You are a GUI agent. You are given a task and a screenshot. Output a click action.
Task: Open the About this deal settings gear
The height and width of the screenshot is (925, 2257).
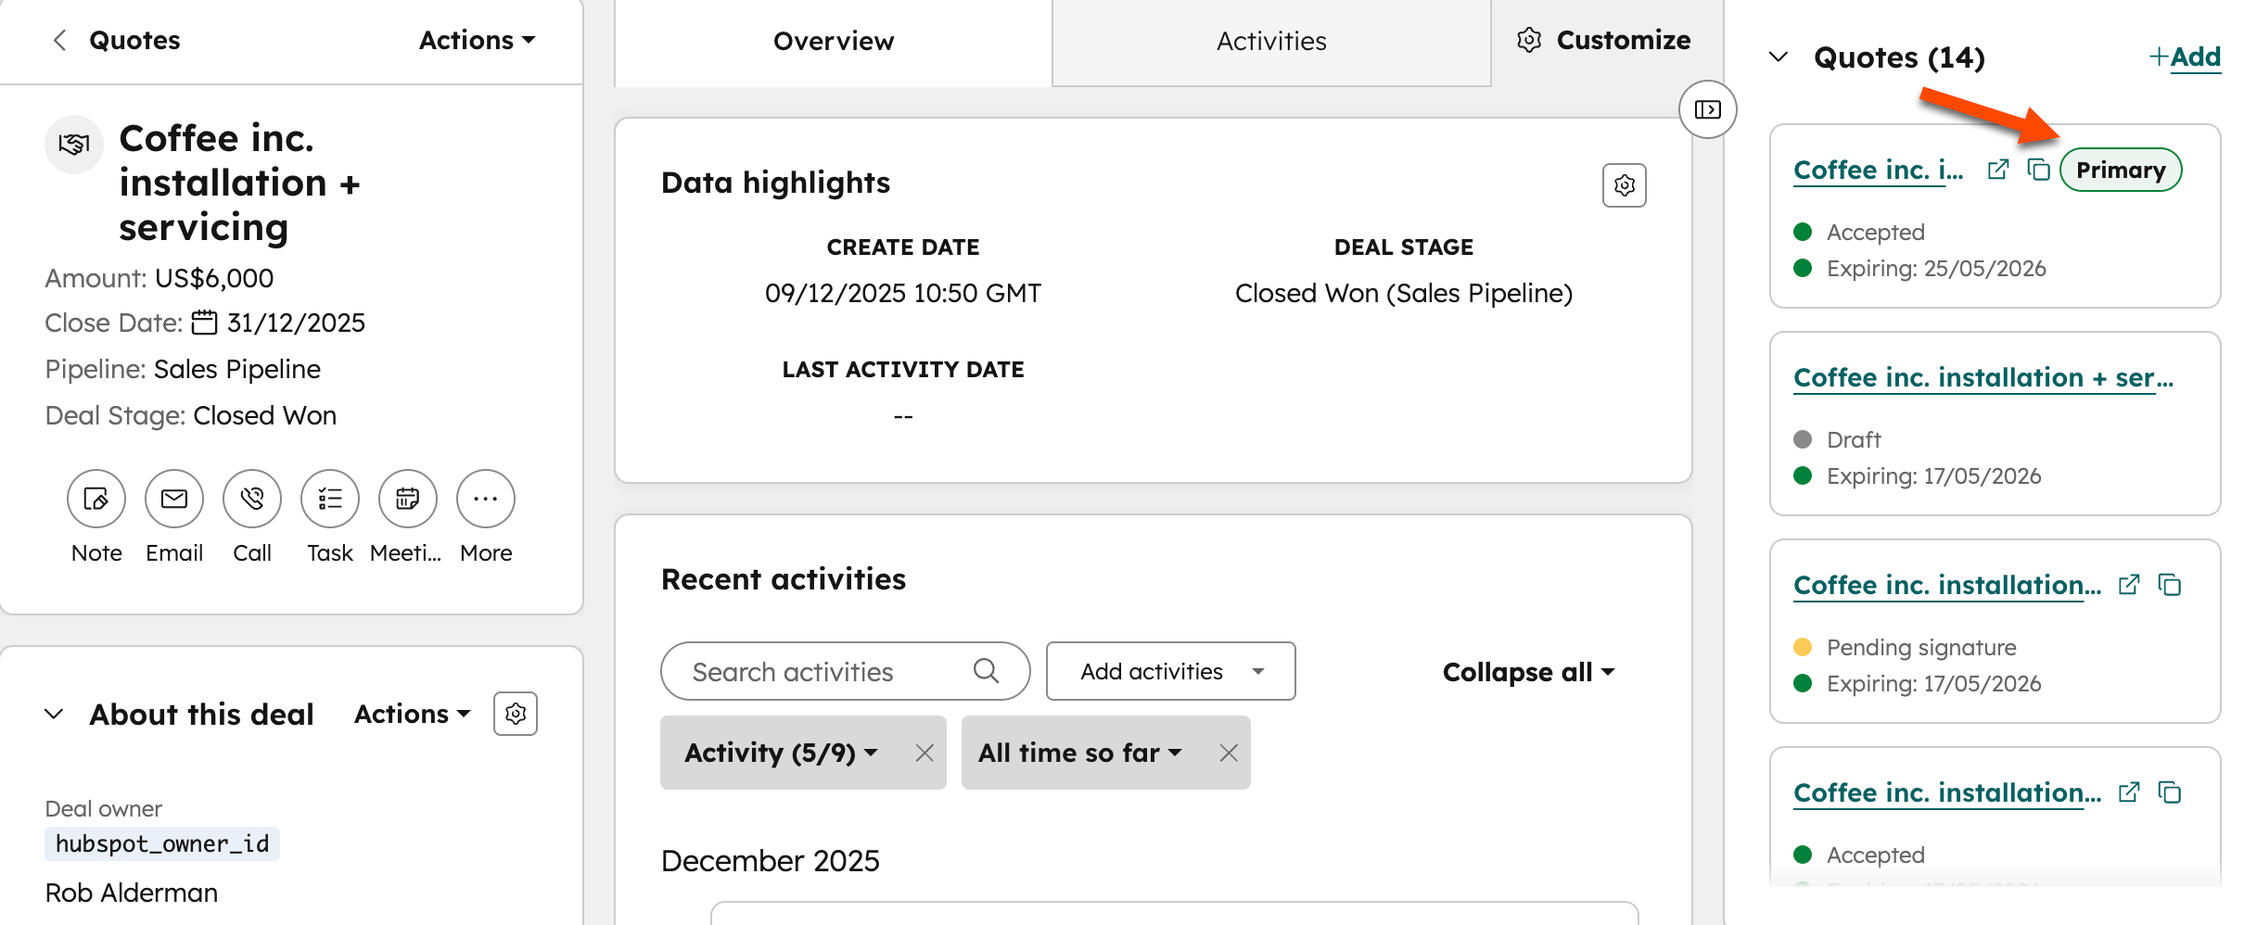[516, 714]
